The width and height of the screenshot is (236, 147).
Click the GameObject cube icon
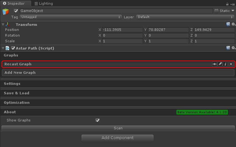click(6, 12)
